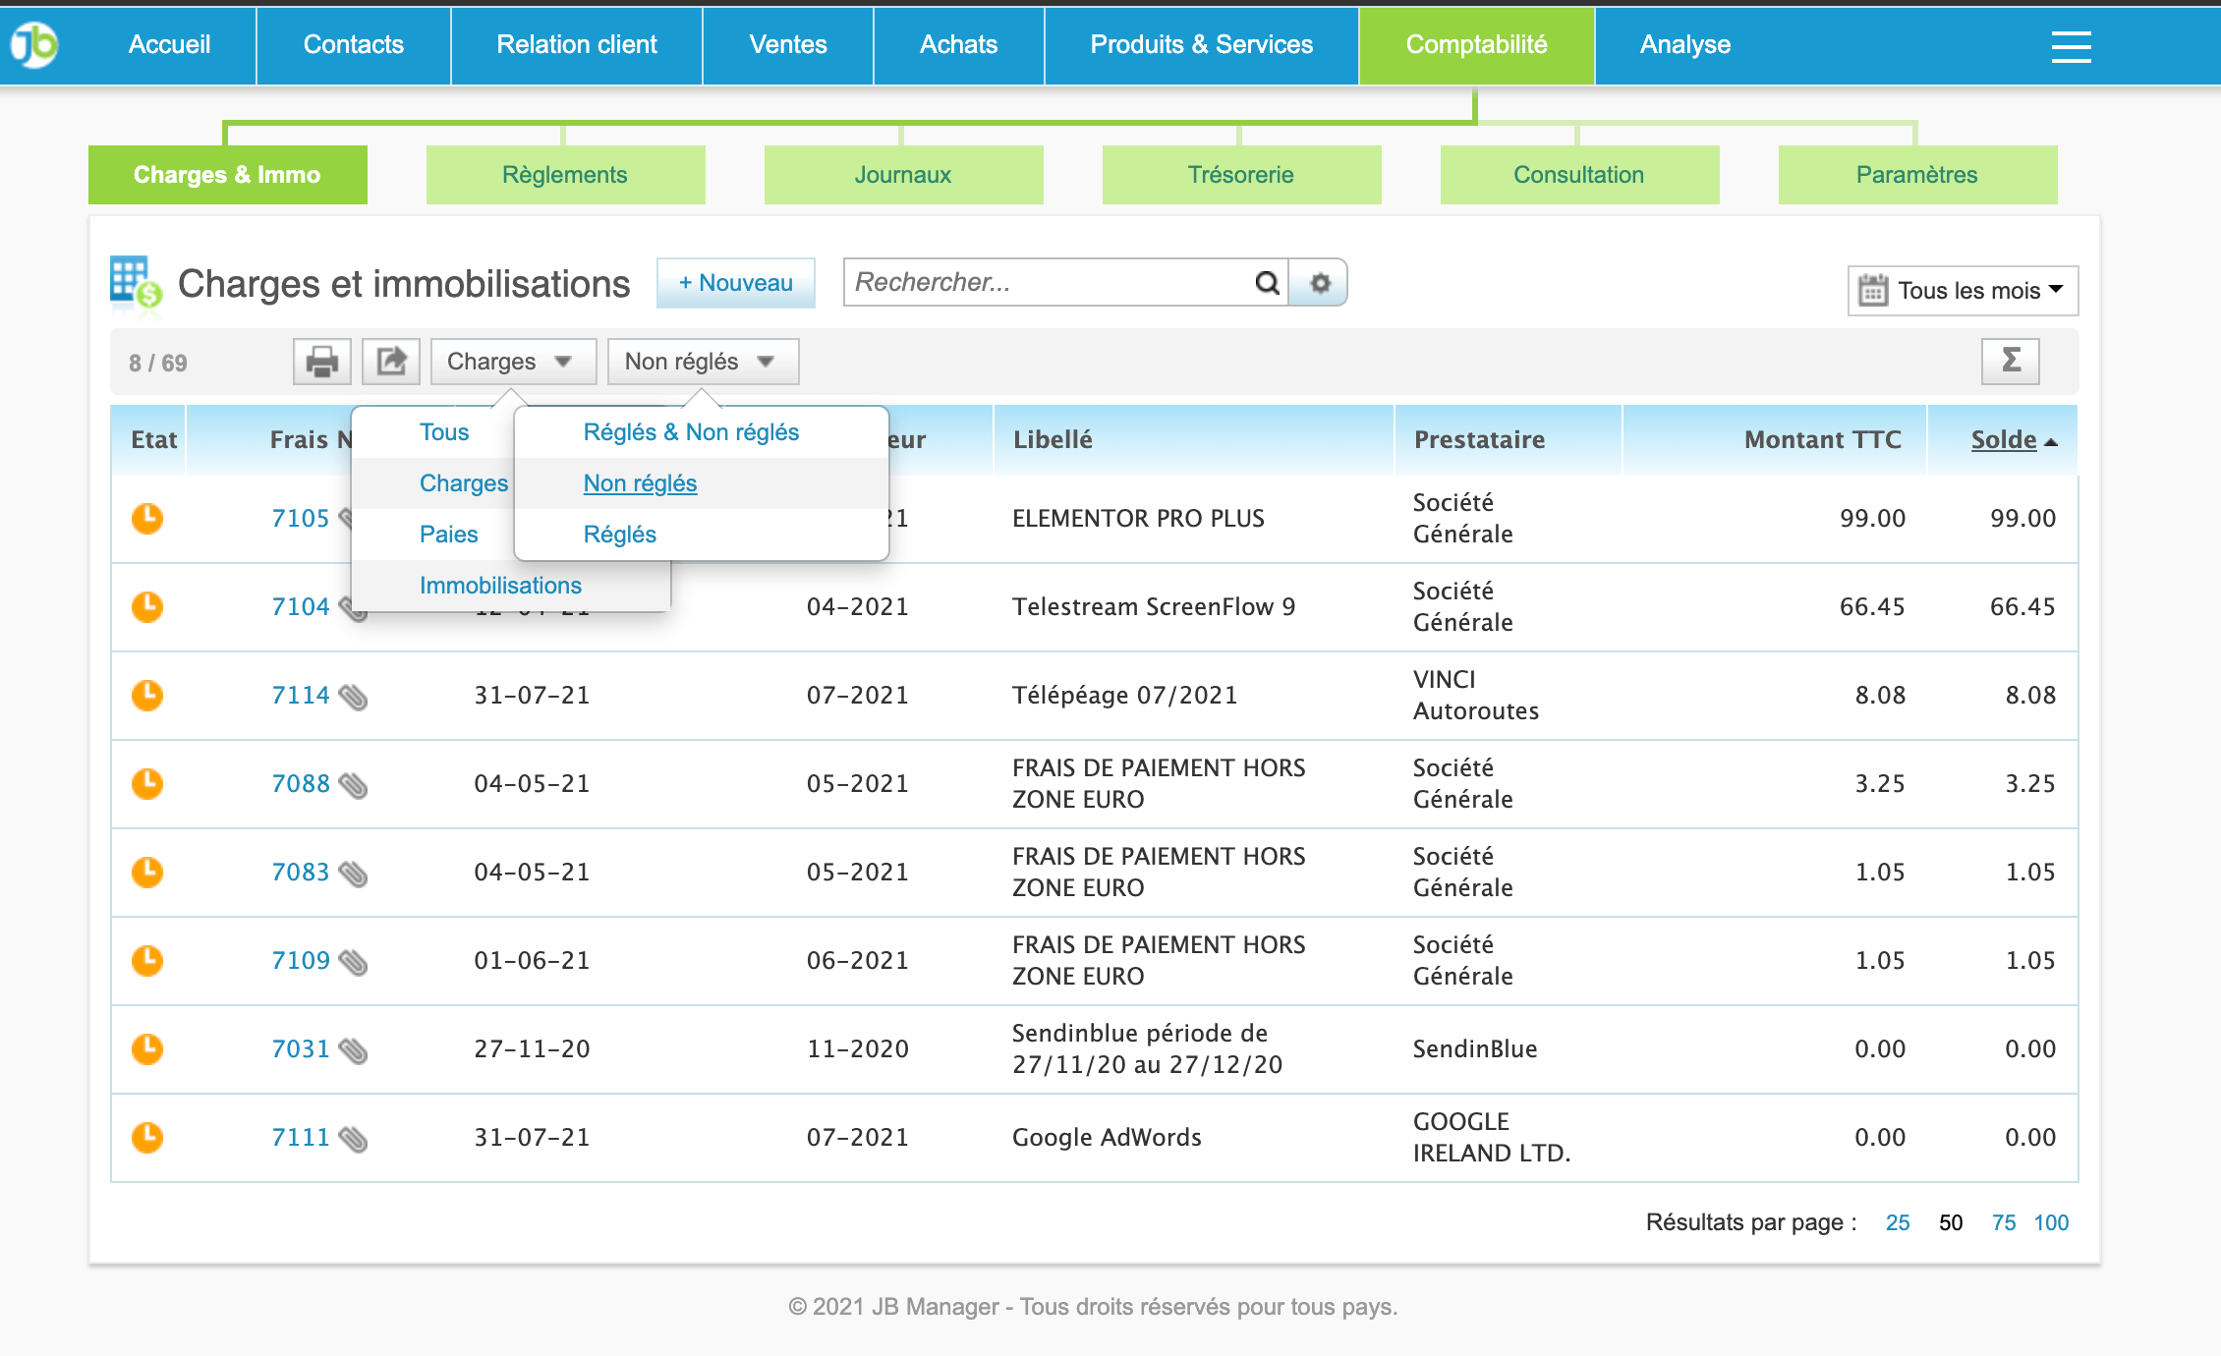Viewport: 2221px width, 1356px height.
Task: Click the export/share icon next to print
Action: pos(390,361)
